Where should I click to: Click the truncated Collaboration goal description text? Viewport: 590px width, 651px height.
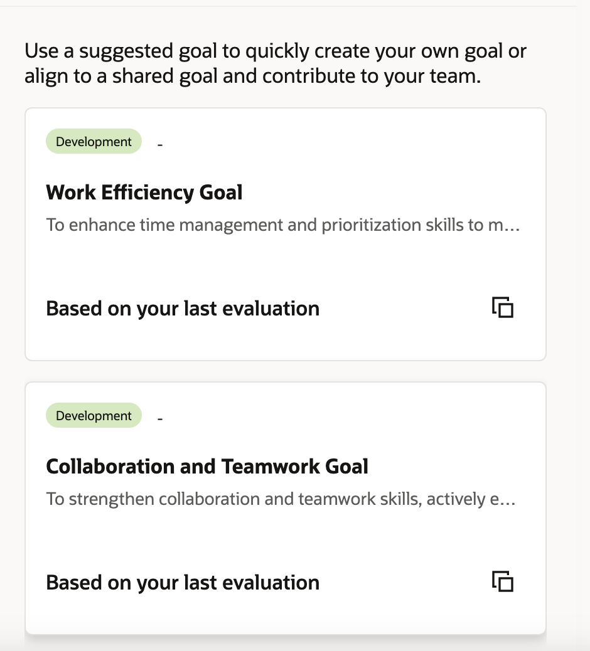(281, 499)
